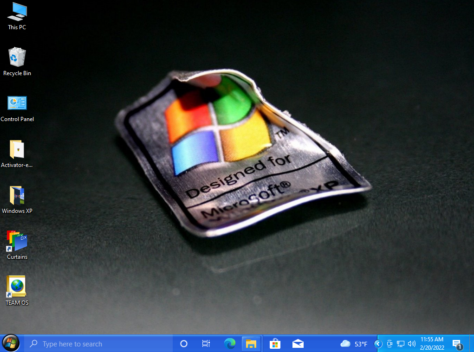This screenshot has height=352, width=474.
Task: Open the 53°F weather widget
Action: point(354,344)
